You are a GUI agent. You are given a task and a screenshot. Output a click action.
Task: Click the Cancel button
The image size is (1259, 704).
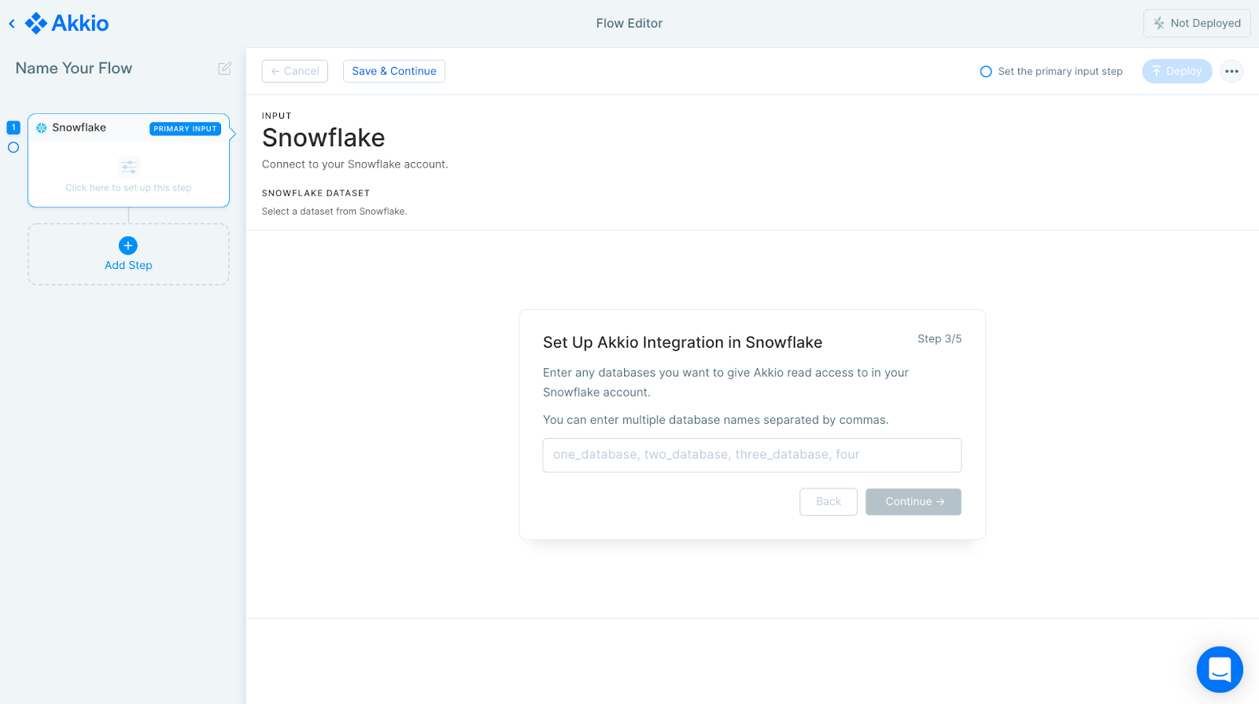click(x=295, y=71)
